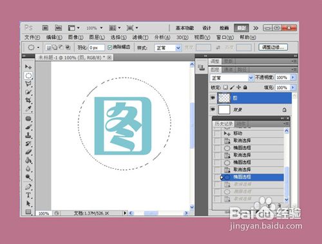Screen dimensions: 322x244
Task: Expand the opacity slider arrow
Action: [x=293, y=77]
